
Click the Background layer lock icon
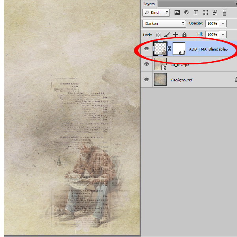pos(236,79)
